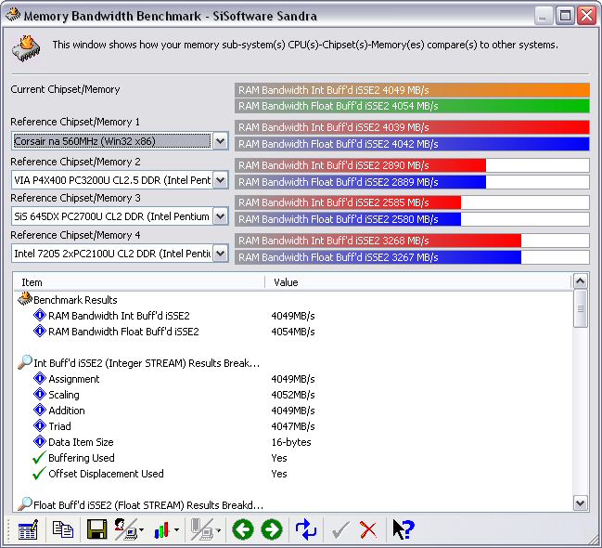The width and height of the screenshot is (602, 548).
Task: Click the Save floppy disk icon
Action: [x=96, y=529]
